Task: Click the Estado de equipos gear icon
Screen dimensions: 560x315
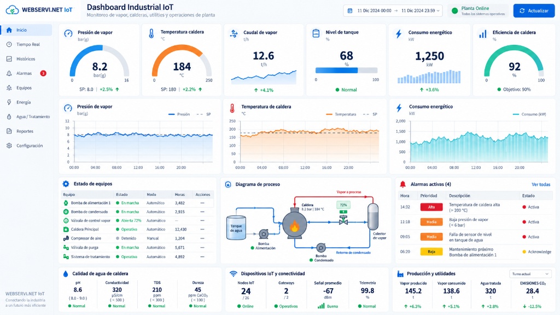Action: click(x=66, y=184)
